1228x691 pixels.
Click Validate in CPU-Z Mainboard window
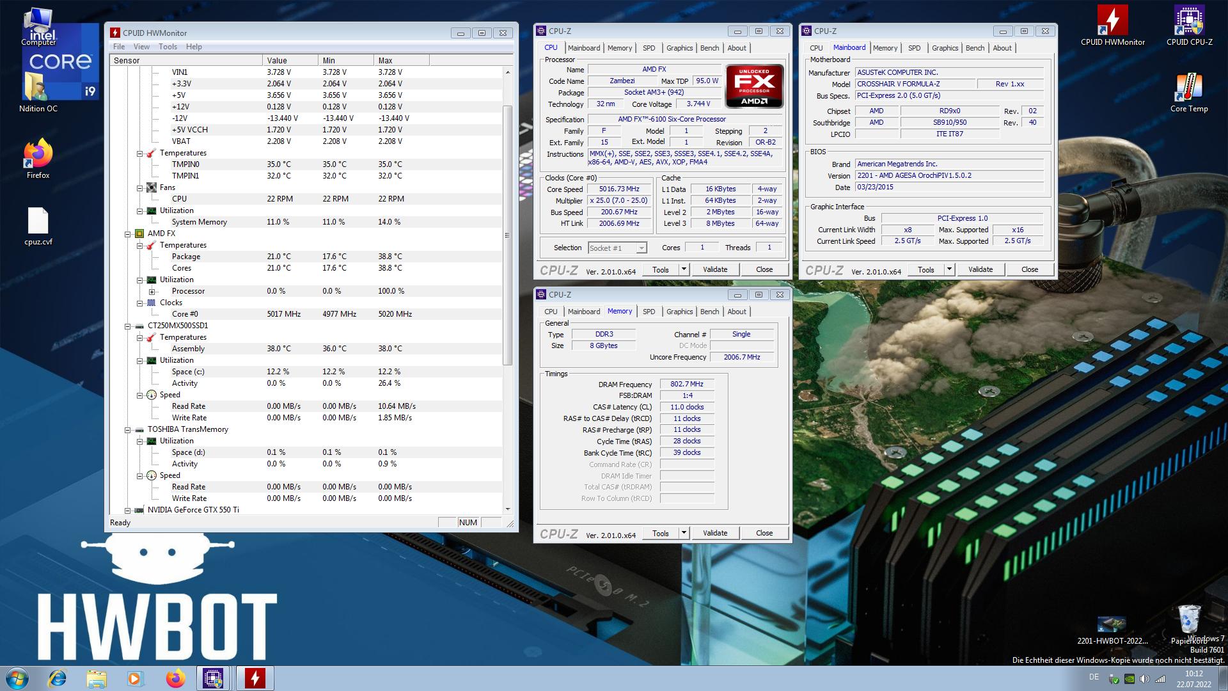(x=980, y=269)
